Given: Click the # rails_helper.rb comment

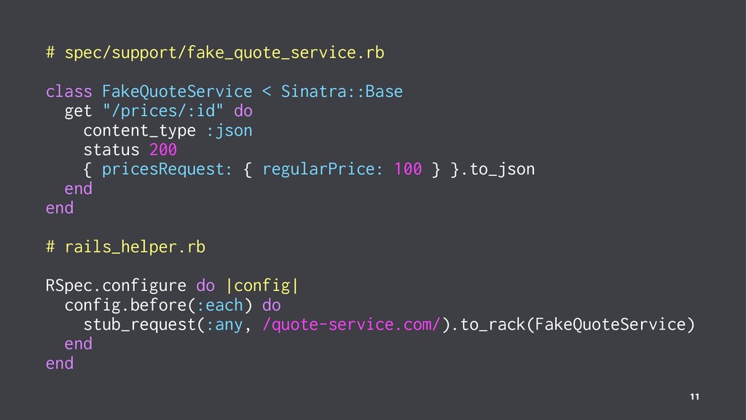Looking at the screenshot, I should 125,247.
